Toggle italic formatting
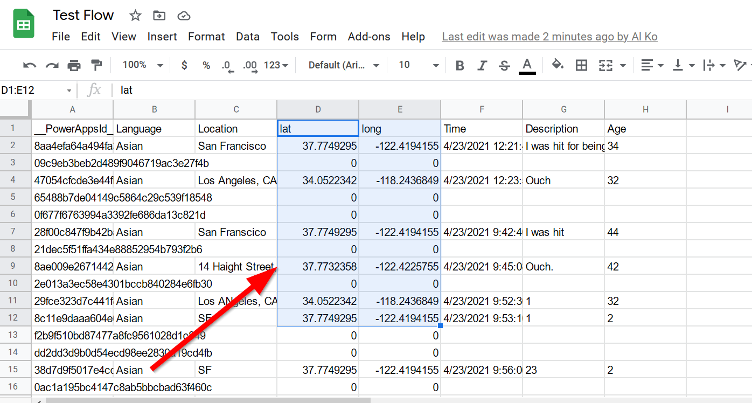The image size is (752, 403). pos(482,66)
